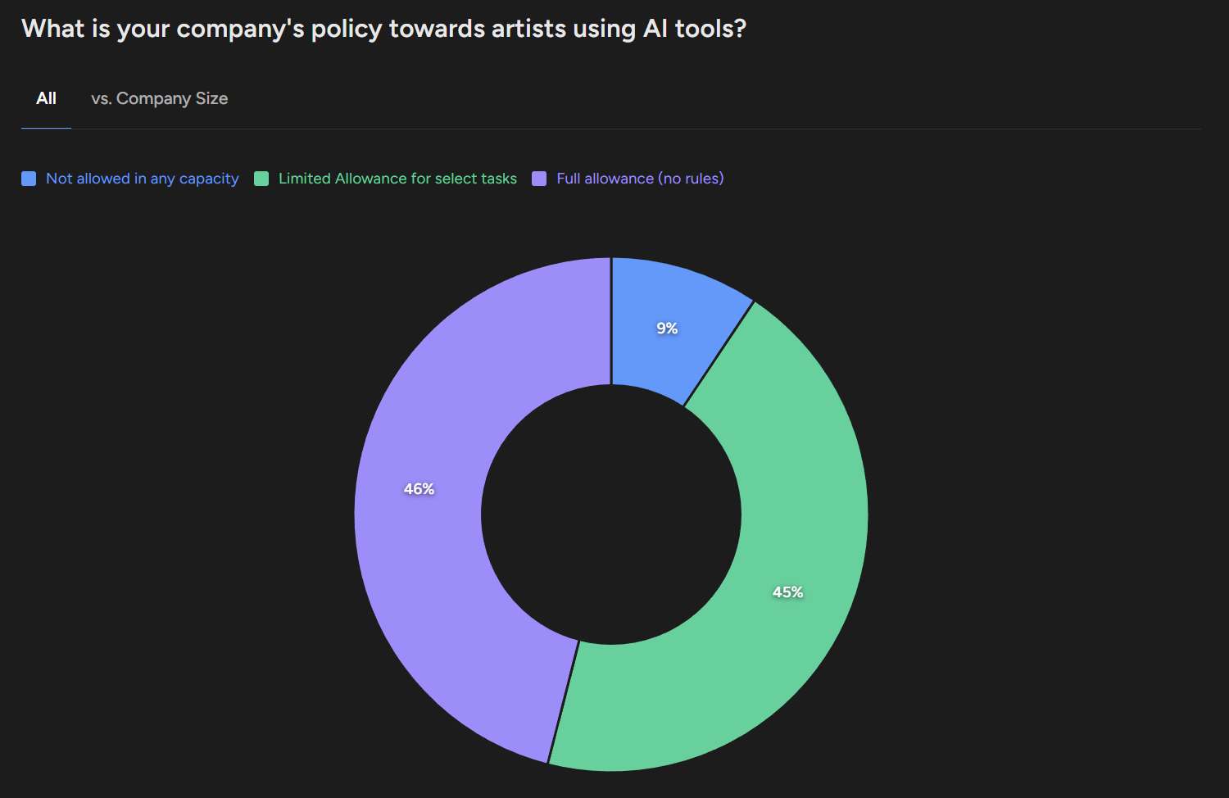Click the purple legend color swatch
The width and height of the screenshot is (1229, 798).
(x=539, y=178)
